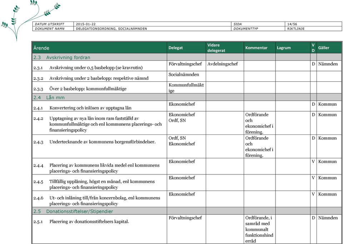
Task: Click Ekonomichef in row 2.4.1
Action: tap(182, 104)
